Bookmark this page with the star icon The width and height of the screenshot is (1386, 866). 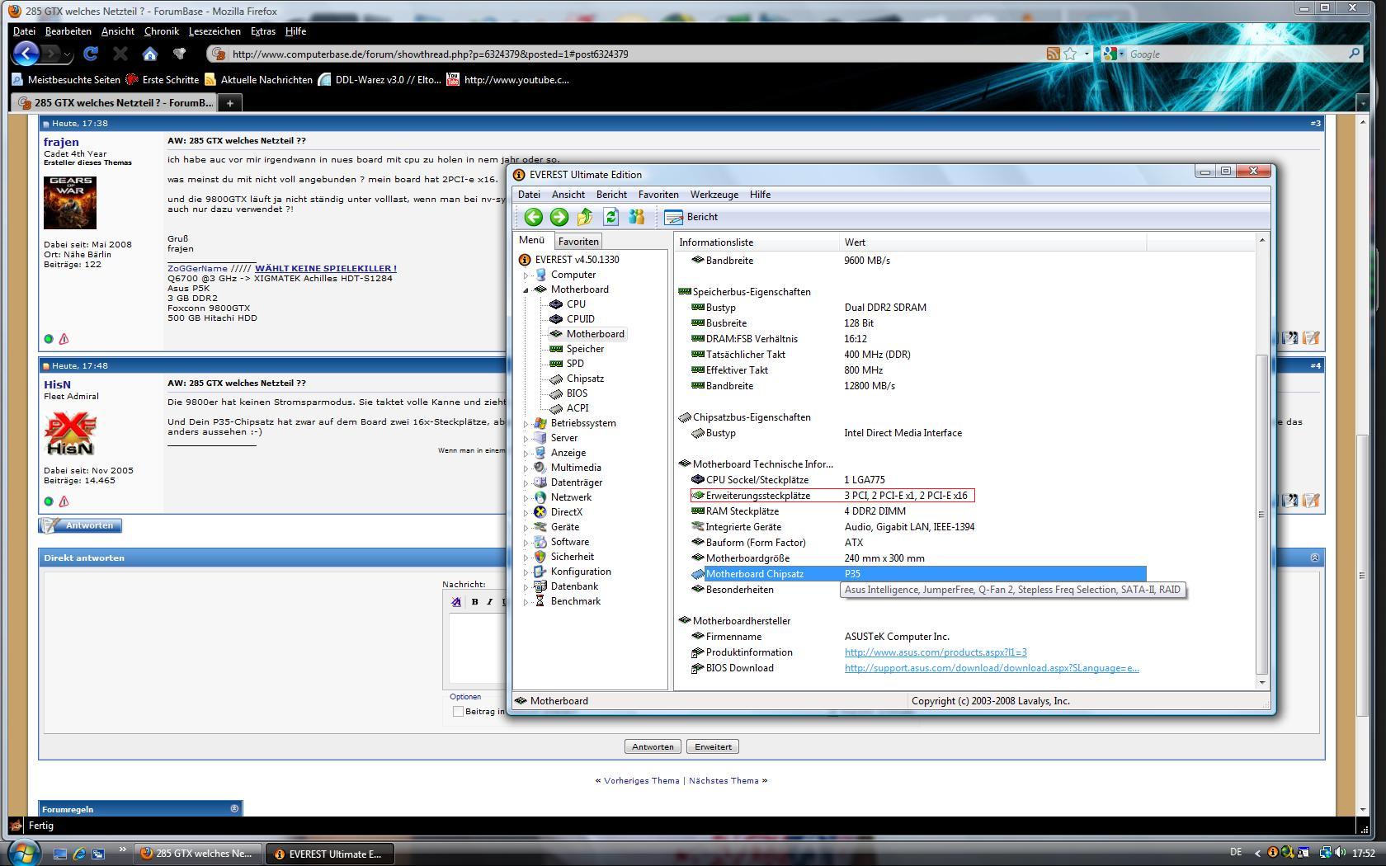1070,54
